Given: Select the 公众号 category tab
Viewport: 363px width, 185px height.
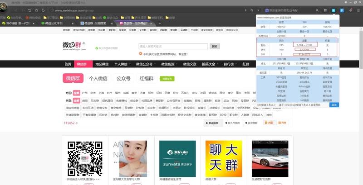Looking at the screenshot, I should [123, 78].
